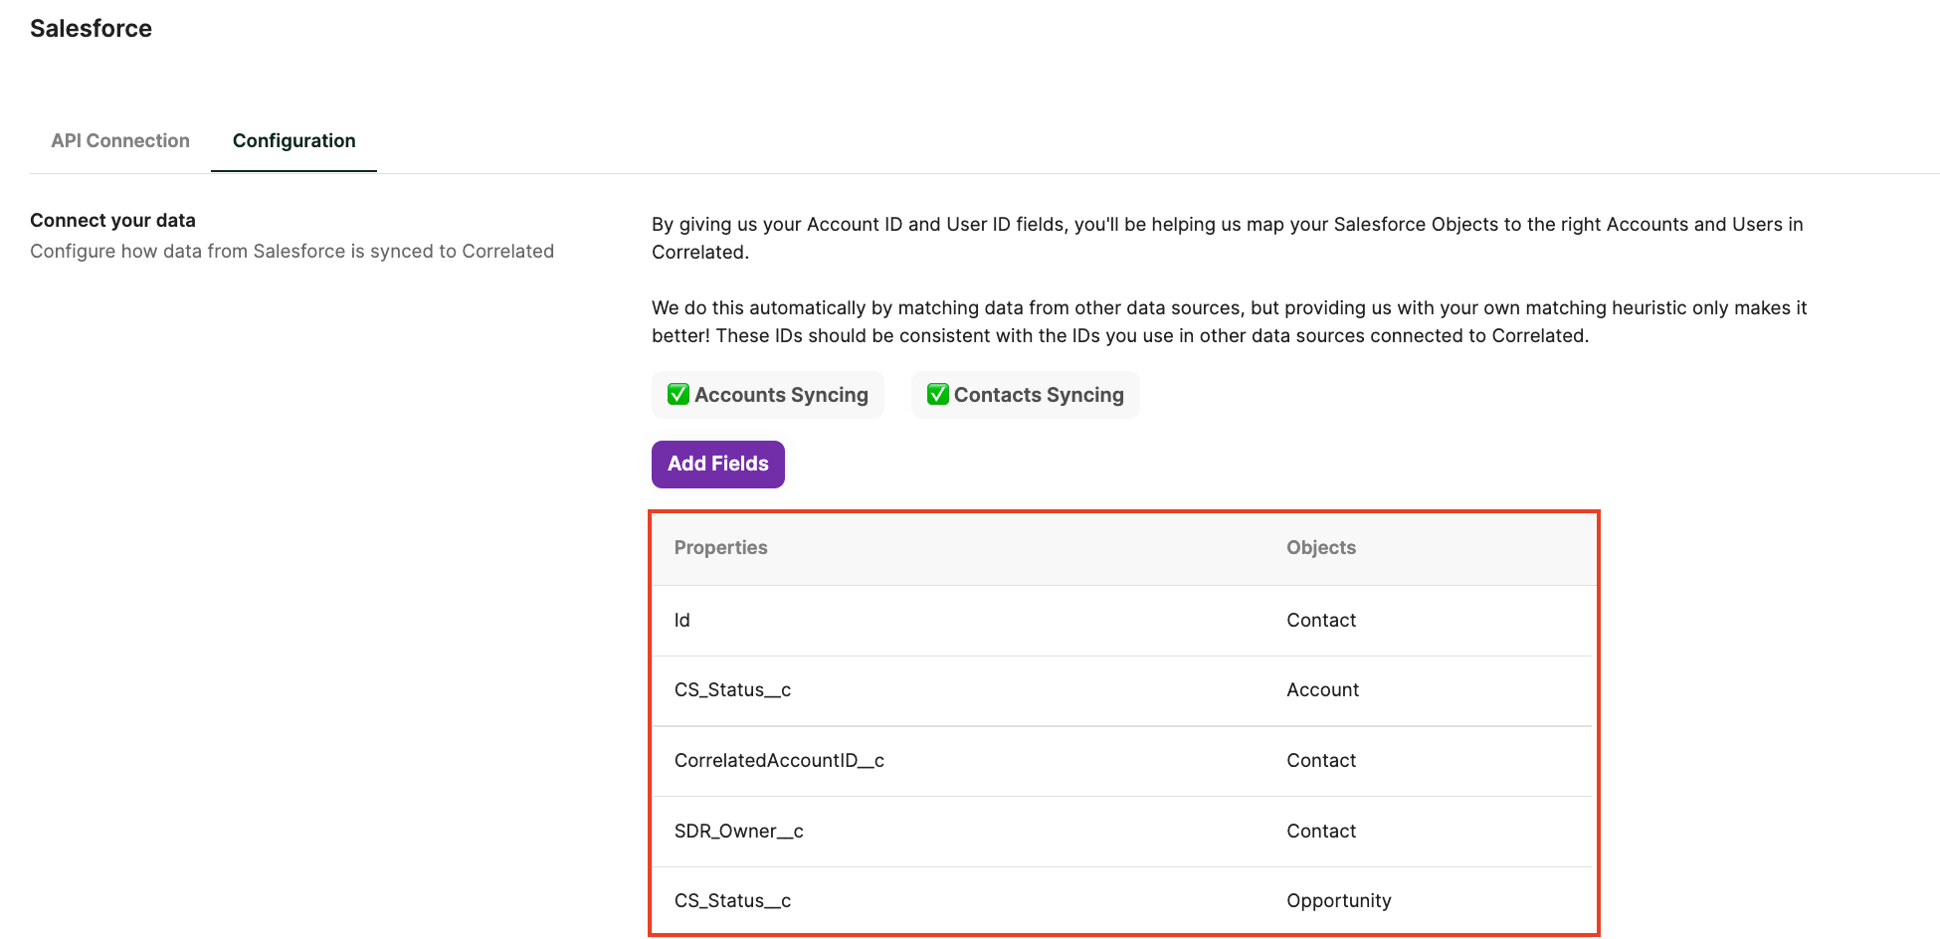Click the Objects column header
Image resolution: width=1940 pixels, height=939 pixels.
[x=1321, y=548]
